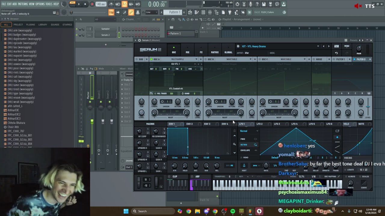Screen dimensions: 385x216
Task: Select the SOUNDS browser tab
Action: pos(55,25)
